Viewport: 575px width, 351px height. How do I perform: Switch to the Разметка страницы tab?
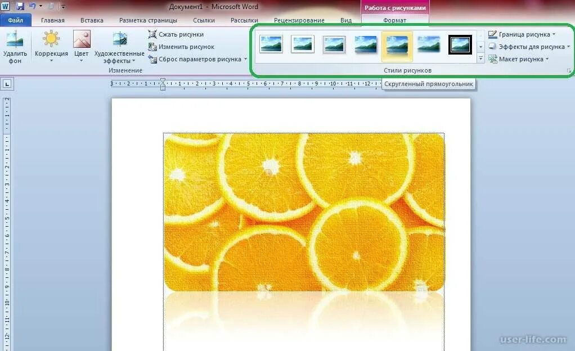[x=148, y=20]
